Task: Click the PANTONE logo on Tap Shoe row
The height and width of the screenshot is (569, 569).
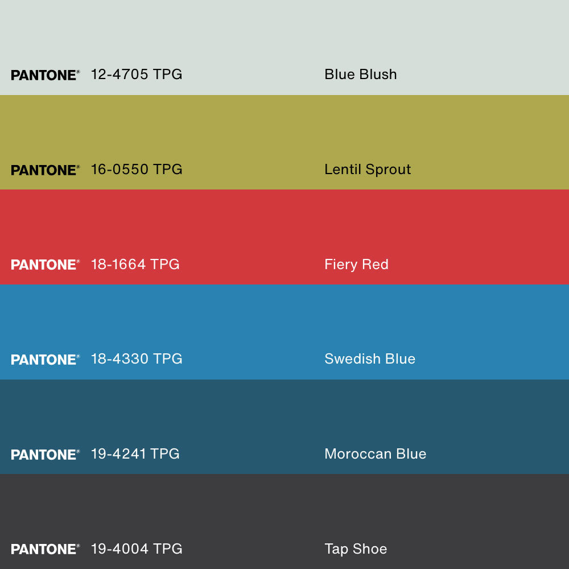Action: tap(45, 549)
